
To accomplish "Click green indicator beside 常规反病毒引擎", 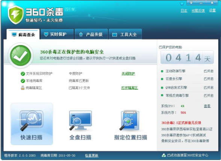I will [162, 95].
